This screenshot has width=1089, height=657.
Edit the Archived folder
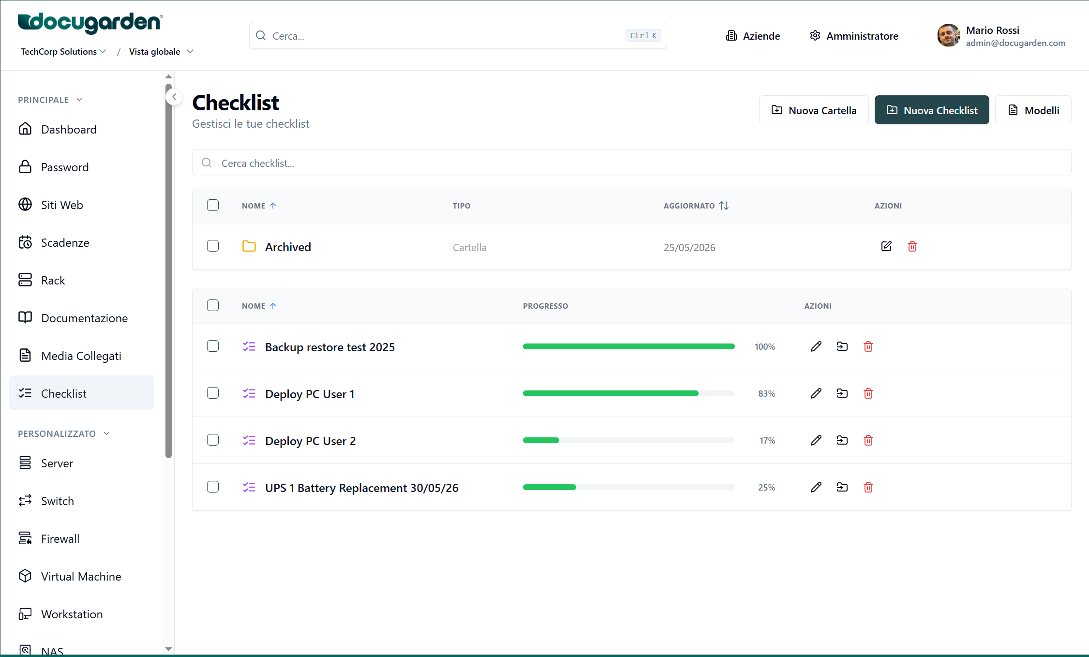pos(886,246)
